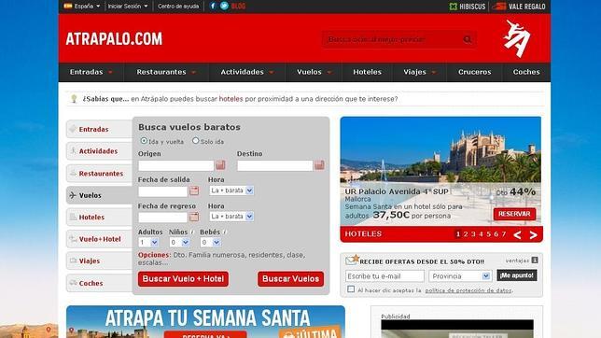Screen dimensions: 601x338
Task: Click the Escribe tu e-mail field
Action: click(384, 275)
